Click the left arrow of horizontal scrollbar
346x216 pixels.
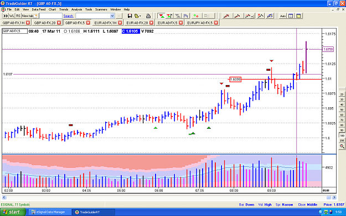pos(4,197)
